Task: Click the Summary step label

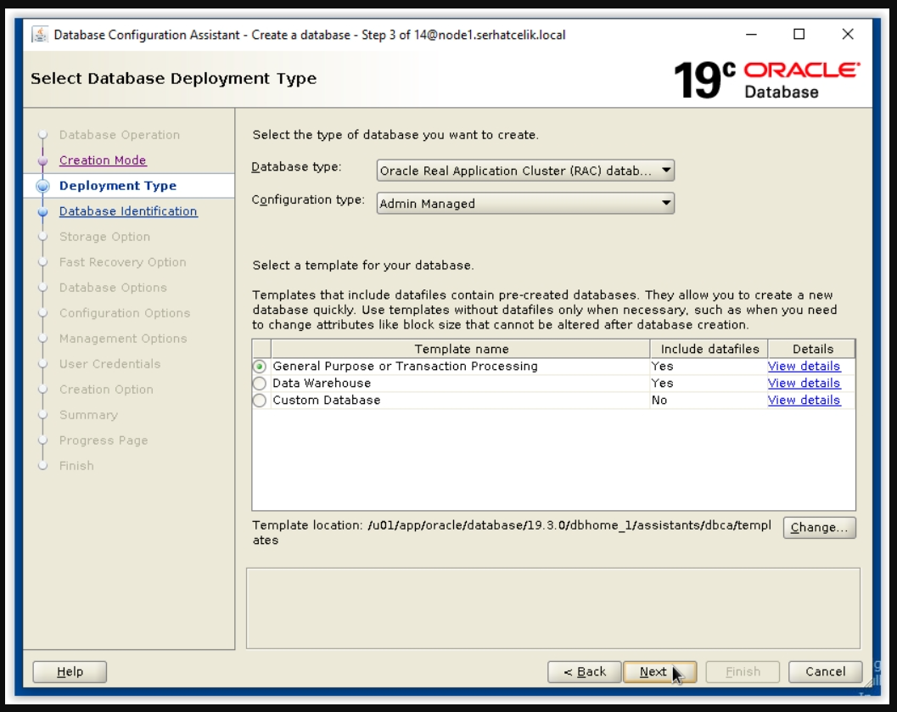Action: pos(88,415)
